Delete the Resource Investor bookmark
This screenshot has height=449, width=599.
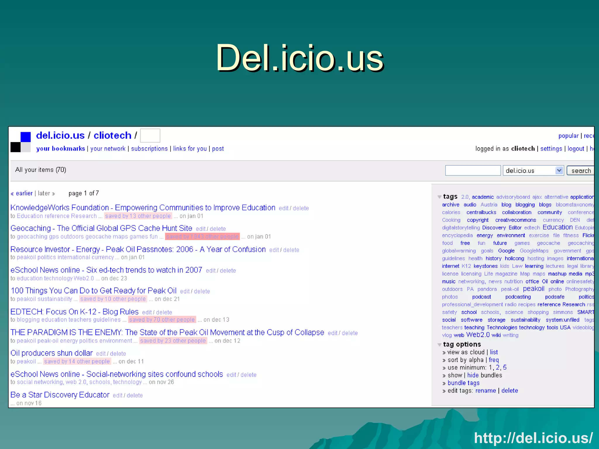pos(291,250)
